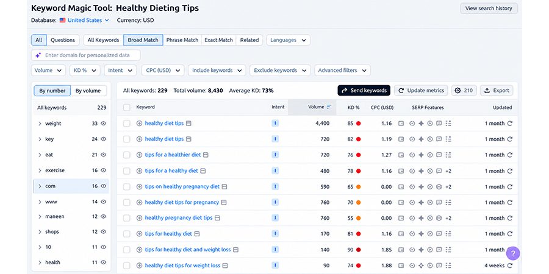549x274 pixels.
Task: Check the box for "tips on healthy pregnancy diet"
Action: (x=127, y=187)
